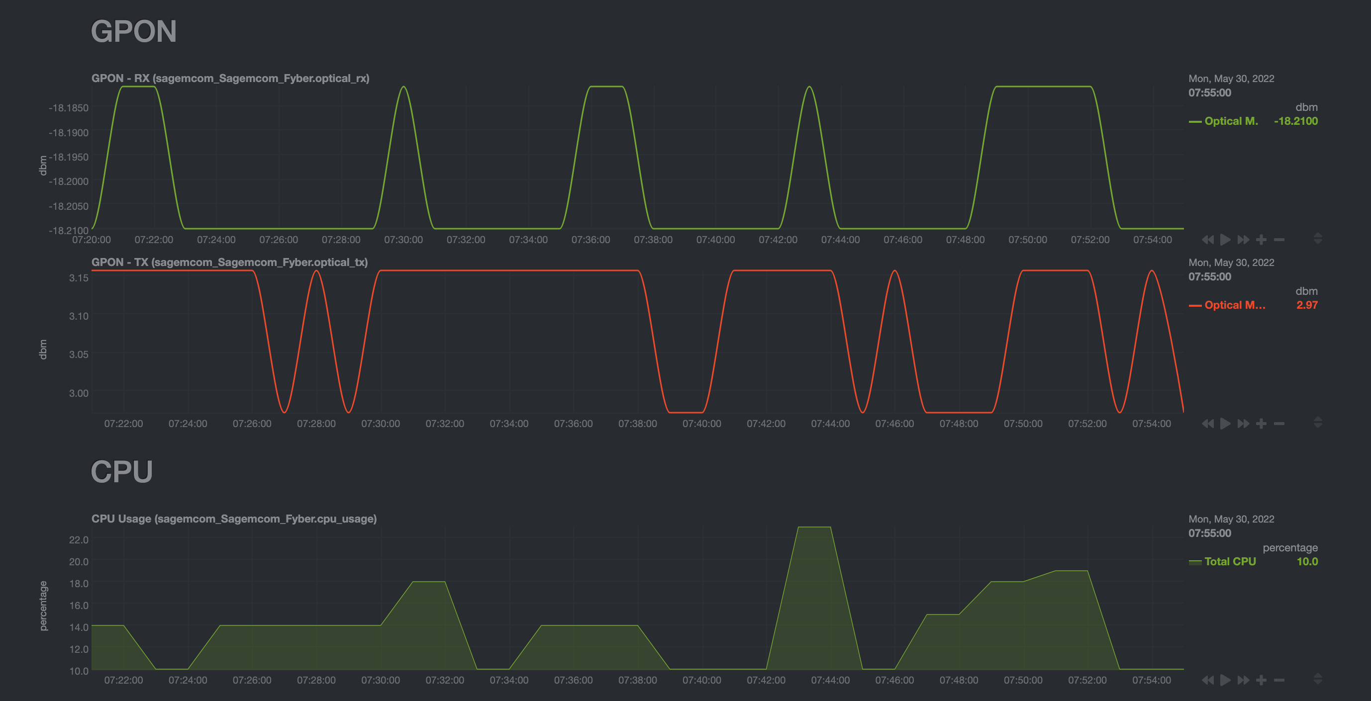The width and height of the screenshot is (1371, 701).
Task: Zoom out on the GPON - RX chart
Action: point(1279,239)
